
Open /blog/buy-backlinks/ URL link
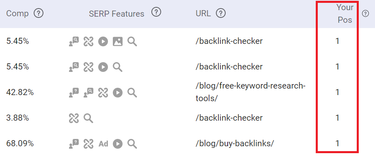pos(235,143)
